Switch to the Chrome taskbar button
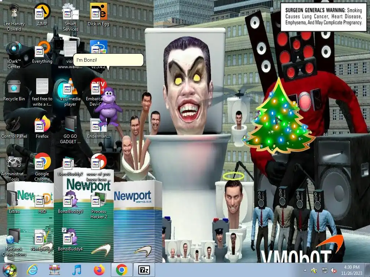This screenshot has width=370, height=277. 122,270
